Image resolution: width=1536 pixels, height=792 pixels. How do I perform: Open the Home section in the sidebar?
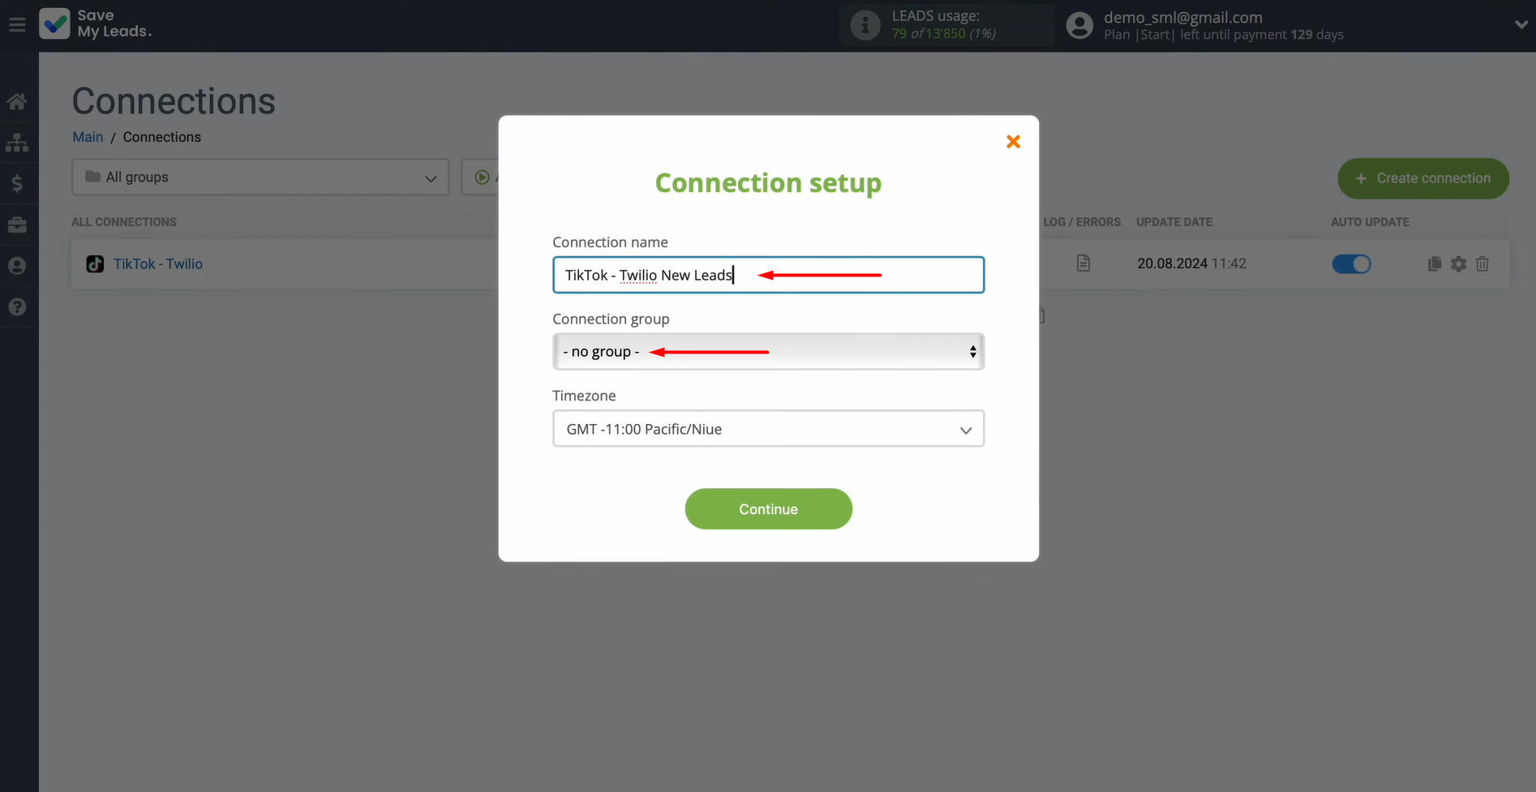pyautogui.click(x=17, y=101)
